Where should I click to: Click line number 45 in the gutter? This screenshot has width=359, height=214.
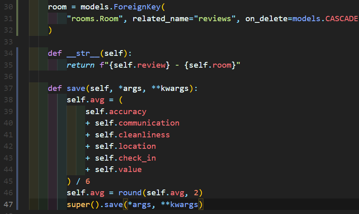tap(9, 181)
